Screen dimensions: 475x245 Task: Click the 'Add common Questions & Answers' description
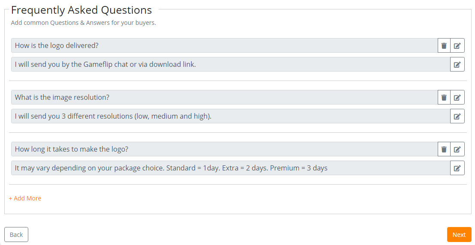tap(84, 23)
